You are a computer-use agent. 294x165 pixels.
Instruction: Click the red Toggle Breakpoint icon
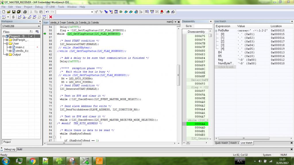[162, 12]
